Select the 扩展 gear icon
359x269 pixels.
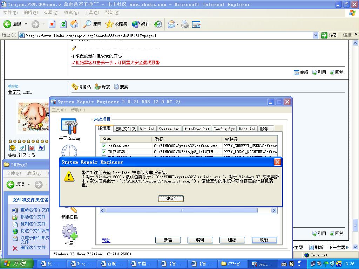[x=69, y=234]
